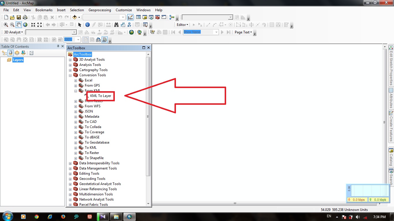The height and width of the screenshot is (221, 394).
Task: Expand Analysis Tools toolbox
Action: pyautogui.click(x=70, y=65)
